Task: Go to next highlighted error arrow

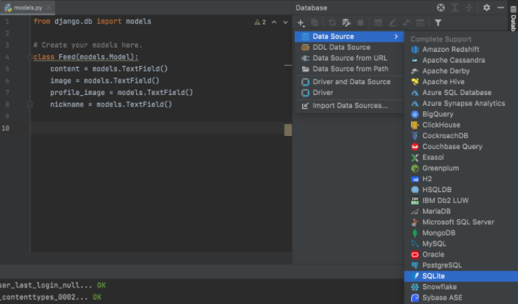Action: coord(285,22)
